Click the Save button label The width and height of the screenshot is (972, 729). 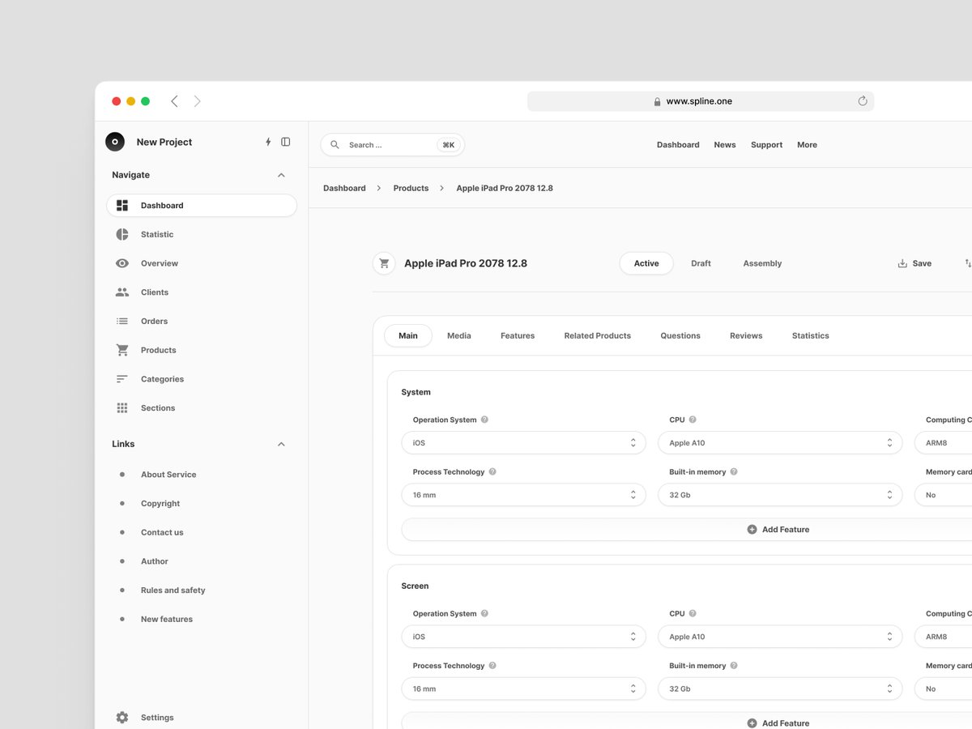pyautogui.click(x=922, y=263)
